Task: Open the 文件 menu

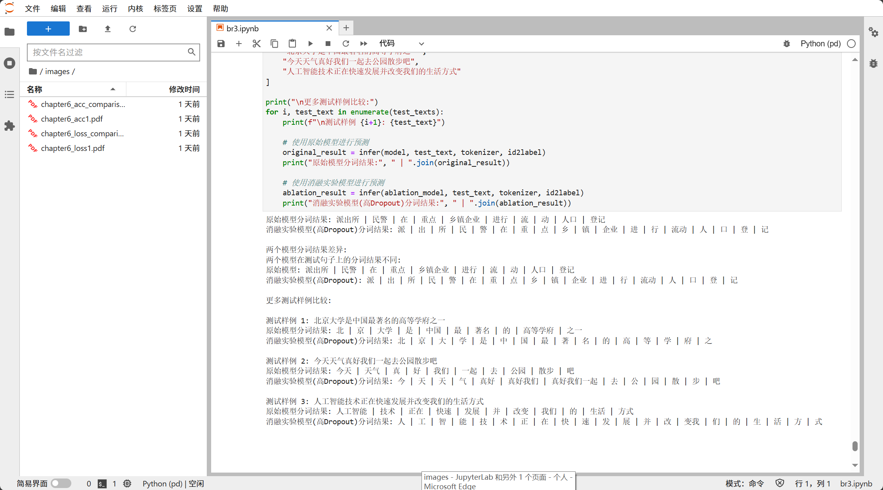Action: point(32,8)
